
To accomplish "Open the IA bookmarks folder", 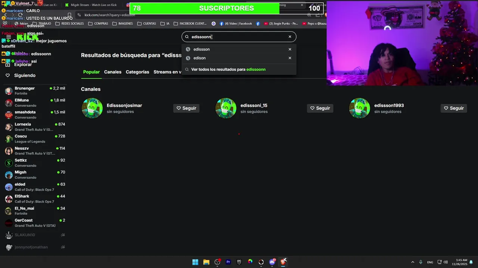I will (165, 23).
